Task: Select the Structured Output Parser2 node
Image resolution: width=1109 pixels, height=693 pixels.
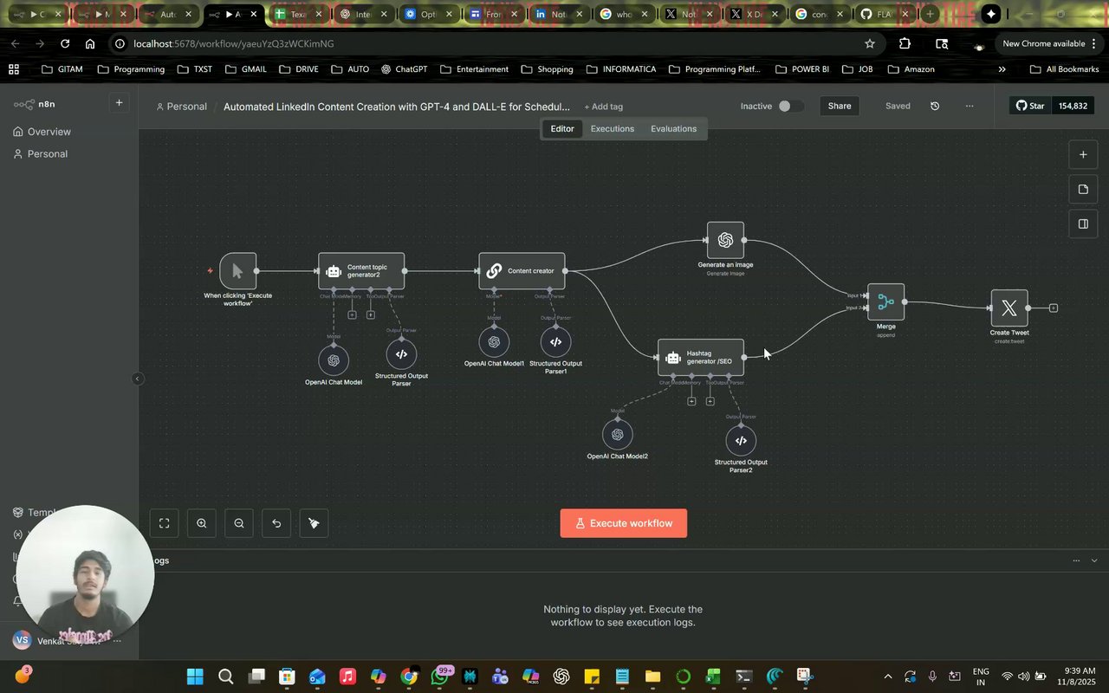Action: pos(741,440)
